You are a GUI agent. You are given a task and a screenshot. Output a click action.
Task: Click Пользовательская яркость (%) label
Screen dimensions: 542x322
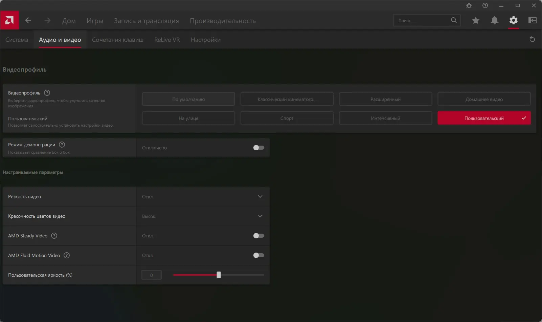tap(40, 275)
